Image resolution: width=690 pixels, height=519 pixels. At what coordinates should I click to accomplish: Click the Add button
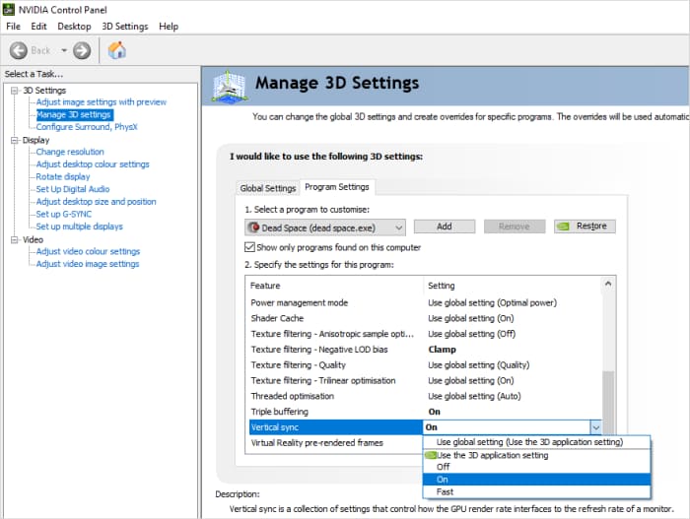(444, 227)
